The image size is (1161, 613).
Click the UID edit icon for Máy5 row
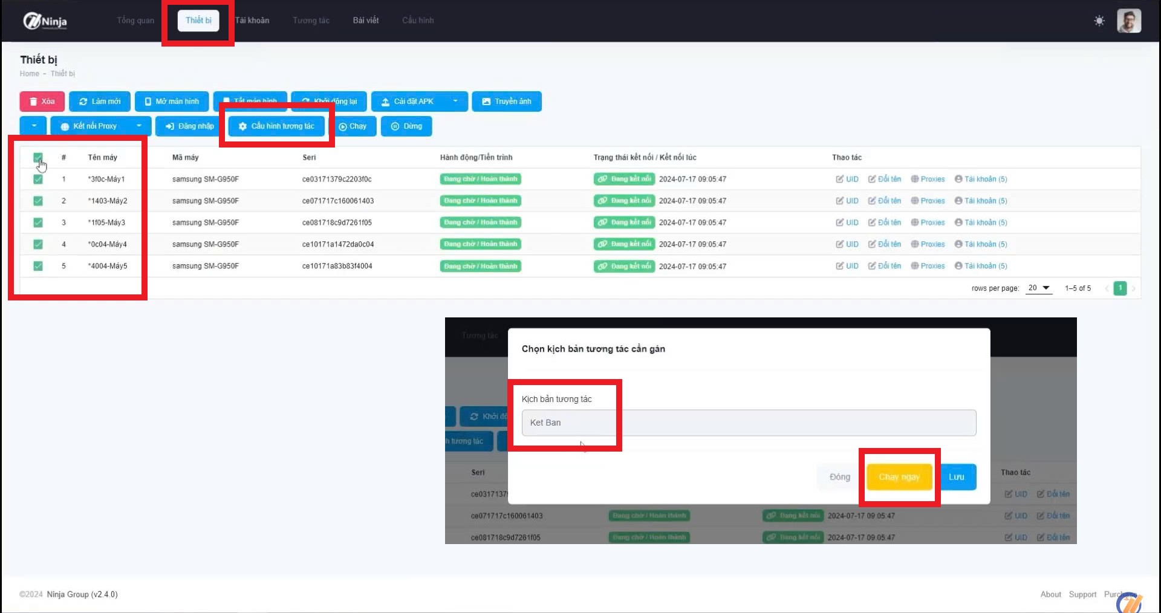click(847, 266)
